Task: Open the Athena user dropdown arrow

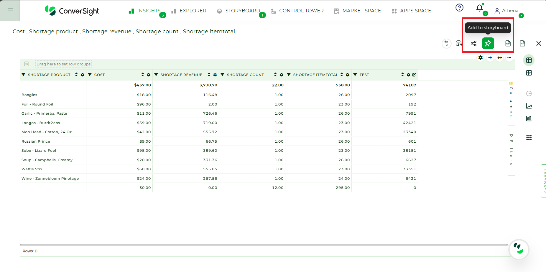Action: point(521,16)
